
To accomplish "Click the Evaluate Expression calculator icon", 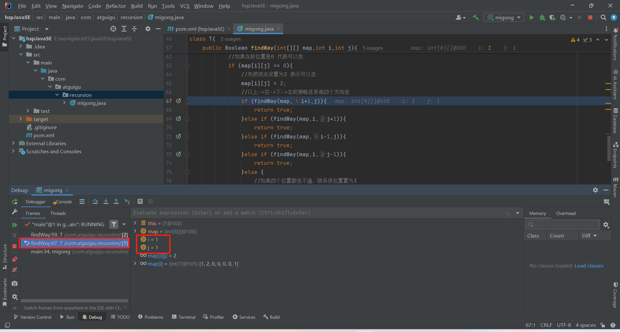I will pos(140,202).
